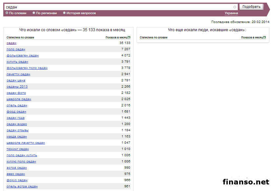
Task: Click the 'седаны 2013' link
Action: click(17, 87)
